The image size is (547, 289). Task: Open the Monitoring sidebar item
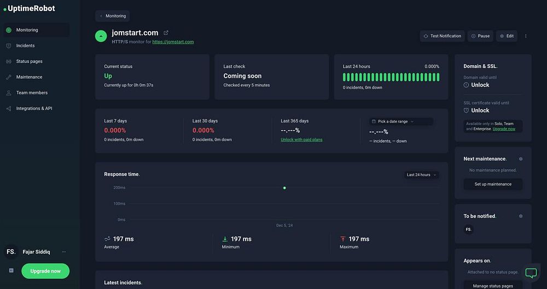point(36,30)
